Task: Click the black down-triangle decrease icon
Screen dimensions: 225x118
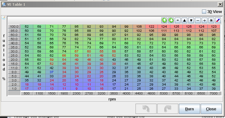Action: [x=191, y=20]
